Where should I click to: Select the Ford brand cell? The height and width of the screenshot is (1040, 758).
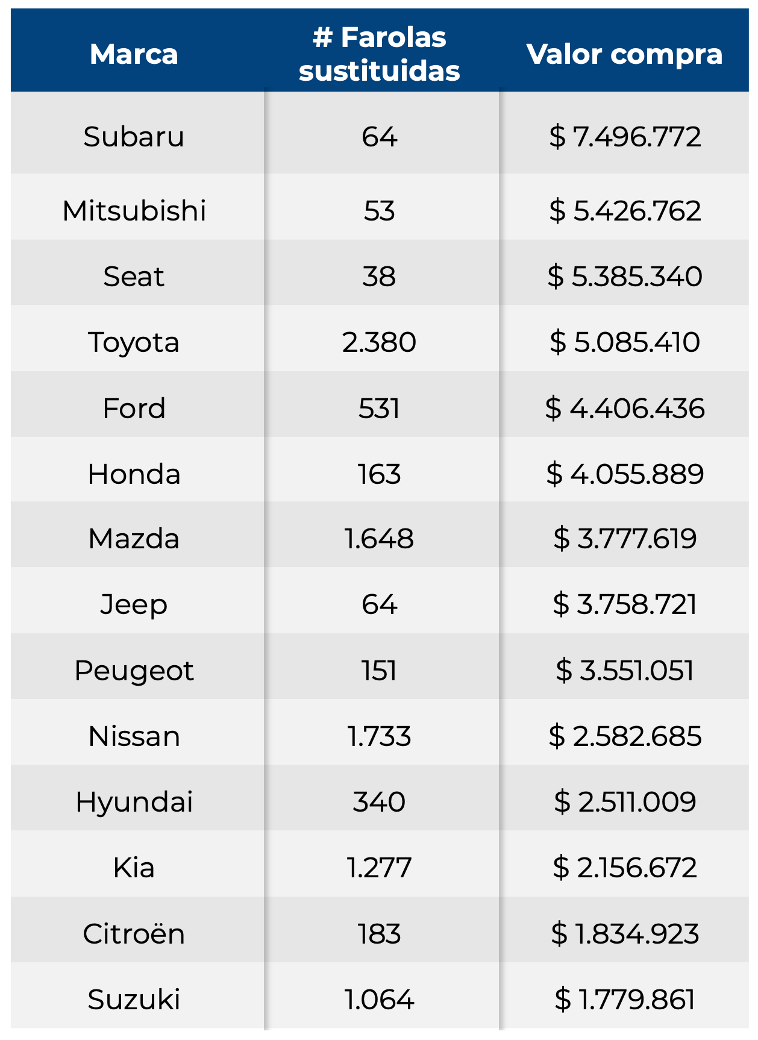tap(134, 409)
